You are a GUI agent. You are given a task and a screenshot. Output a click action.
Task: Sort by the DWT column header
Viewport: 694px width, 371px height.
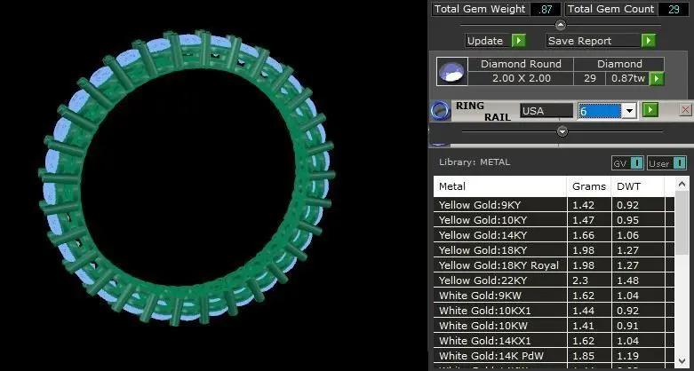(637, 186)
